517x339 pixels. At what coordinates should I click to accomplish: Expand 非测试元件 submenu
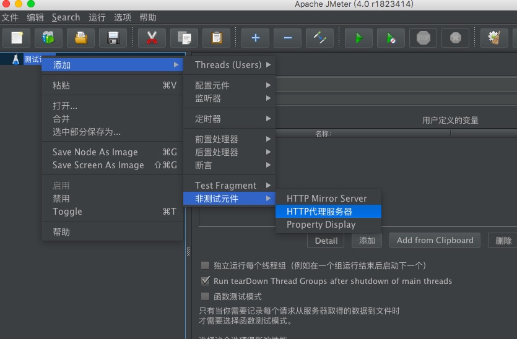click(x=230, y=199)
